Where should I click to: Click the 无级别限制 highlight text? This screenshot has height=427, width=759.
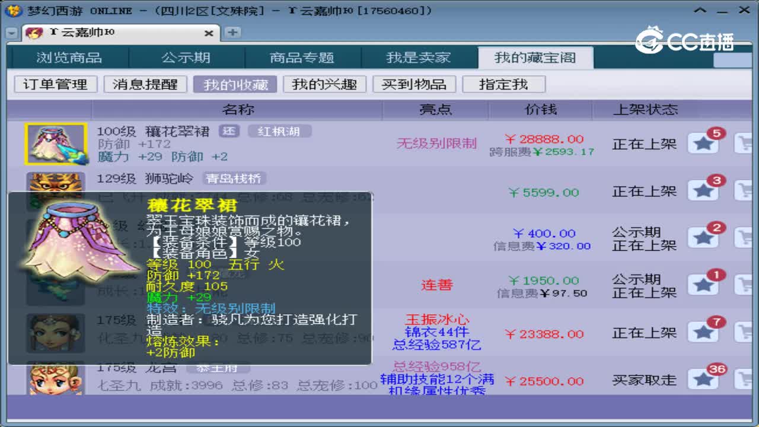(x=436, y=143)
